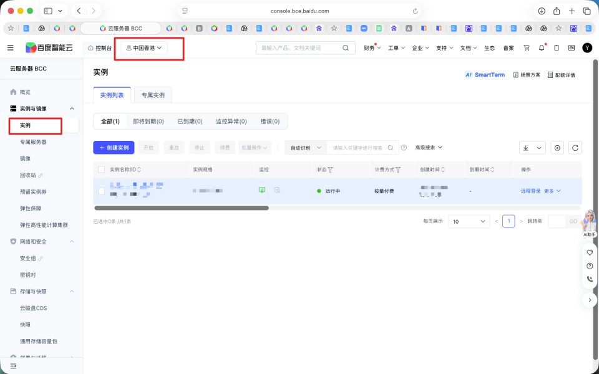Open the hamburger menu beside the Baidu logo
Screen dimensions: 599x374
(11, 48)
